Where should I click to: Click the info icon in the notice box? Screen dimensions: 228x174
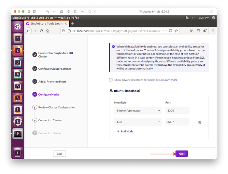(113, 46)
